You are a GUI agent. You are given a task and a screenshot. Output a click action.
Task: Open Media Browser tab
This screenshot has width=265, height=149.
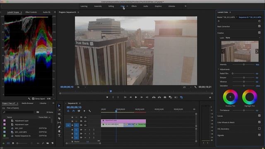pyautogui.click(x=27, y=103)
